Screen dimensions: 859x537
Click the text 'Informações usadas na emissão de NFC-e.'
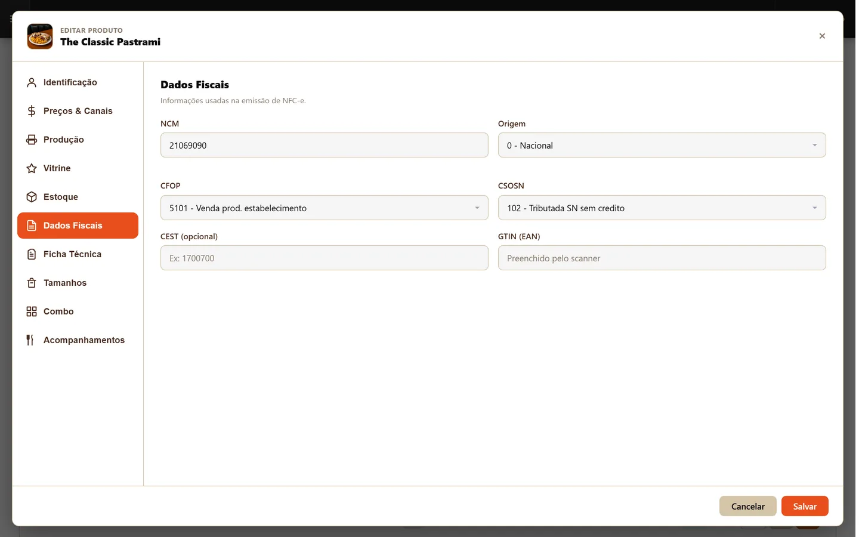point(233,101)
